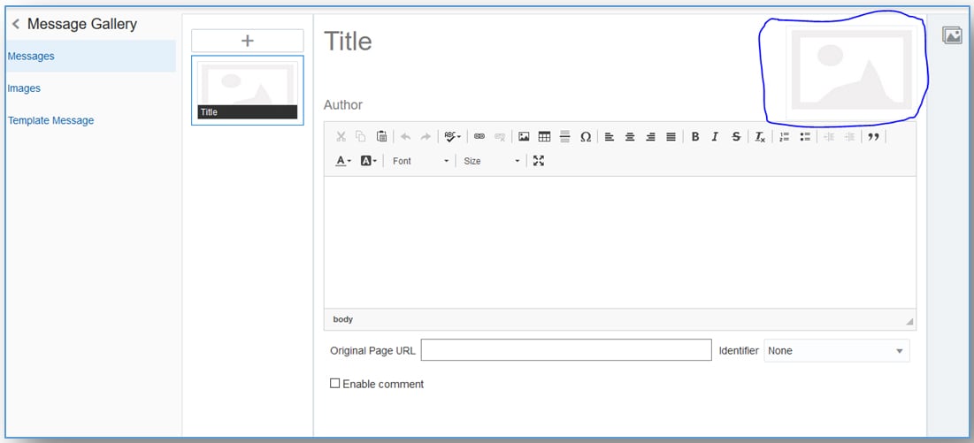
Task: Click the Title heading field
Action: click(x=348, y=42)
